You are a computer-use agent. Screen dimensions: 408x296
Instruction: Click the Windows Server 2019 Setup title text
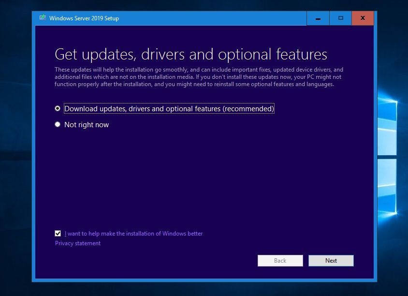pyautogui.click(x=84, y=18)
